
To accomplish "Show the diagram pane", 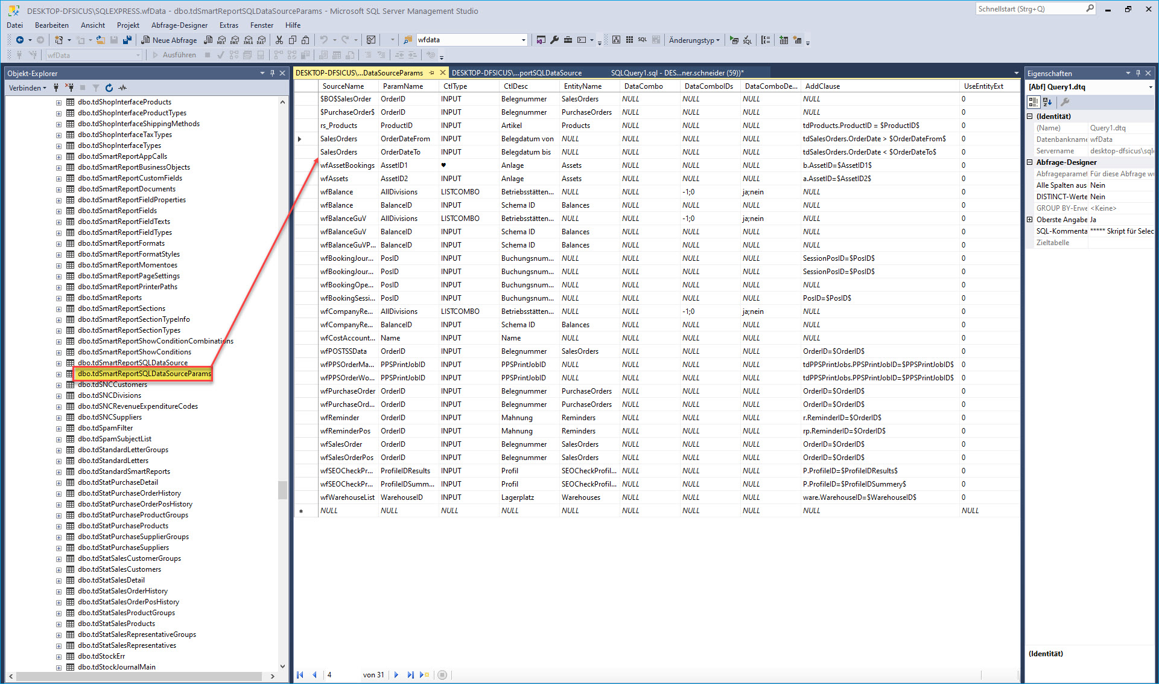I will pos(616,40).
